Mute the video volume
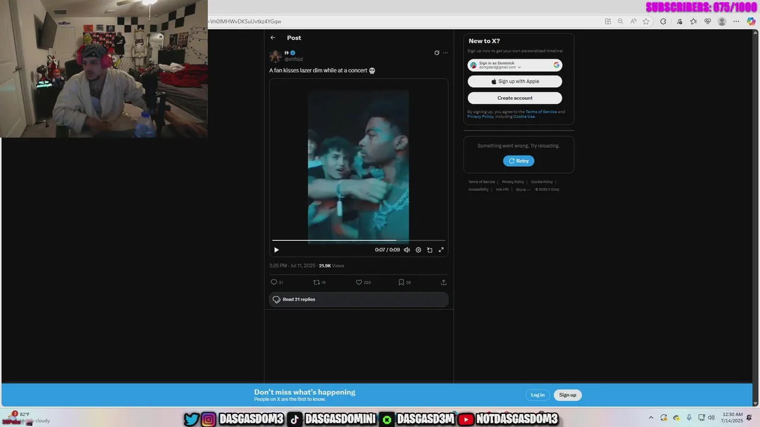 click(407, 250)
